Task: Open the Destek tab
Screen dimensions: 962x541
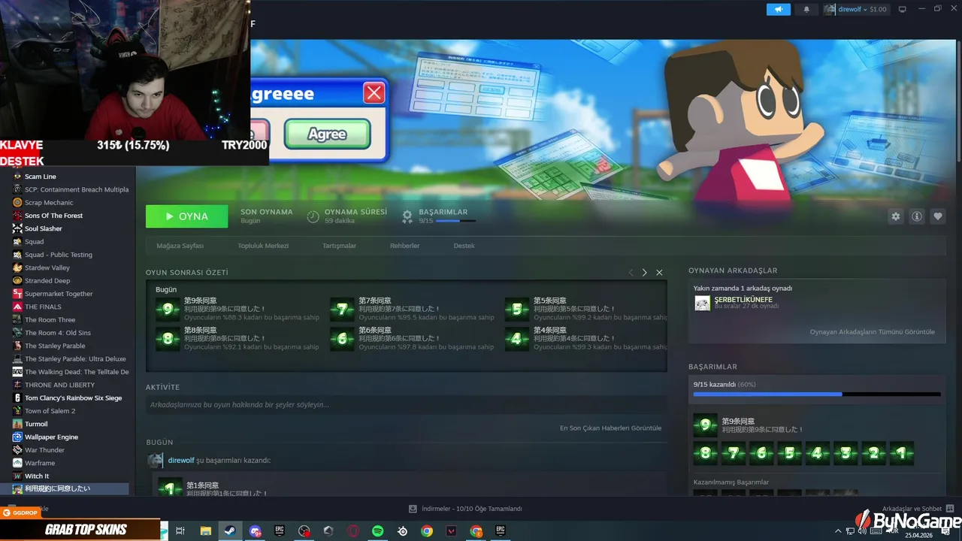Action: [x=464, y=246]
